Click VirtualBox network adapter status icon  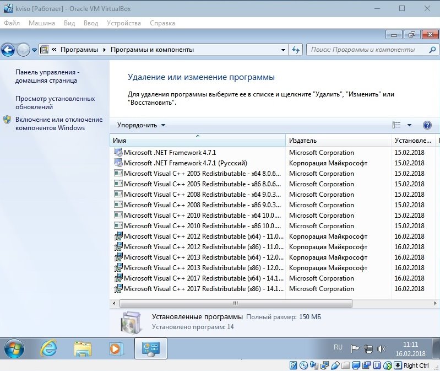coord(325,365)
